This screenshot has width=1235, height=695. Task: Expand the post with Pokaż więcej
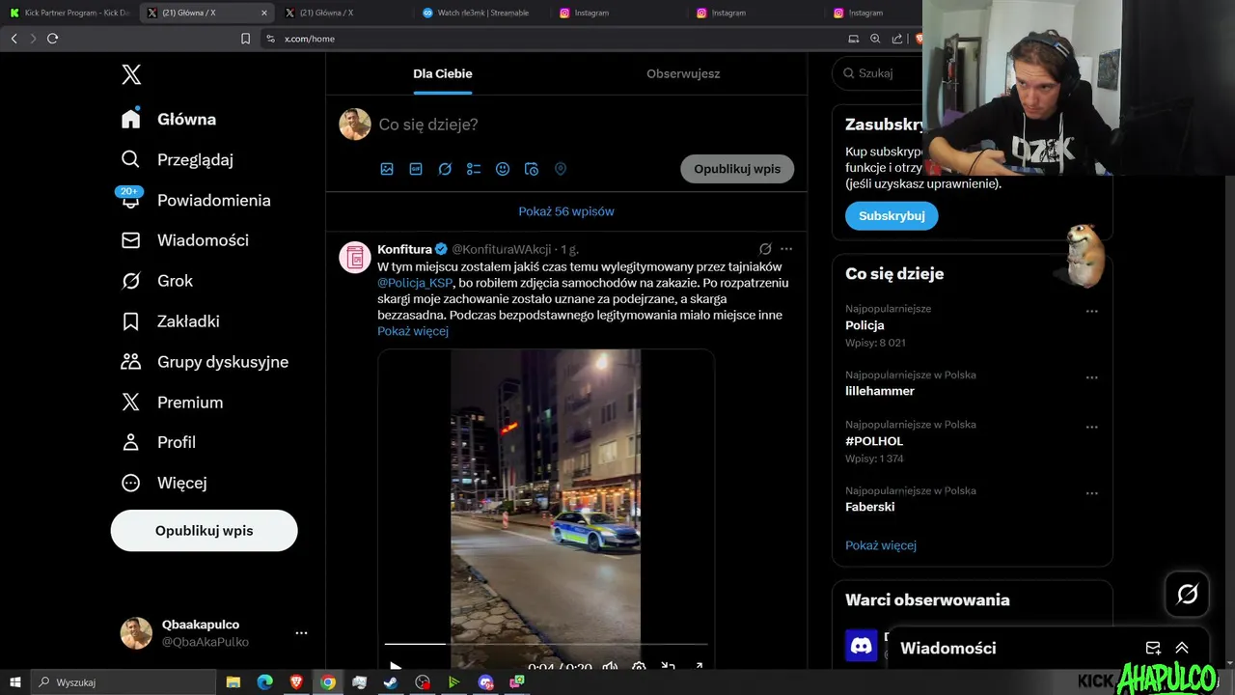413,331
